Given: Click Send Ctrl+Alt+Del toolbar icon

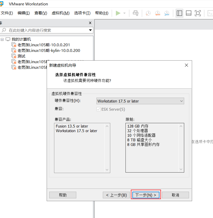Looking at the screenshot, I should tap(135, 13).
